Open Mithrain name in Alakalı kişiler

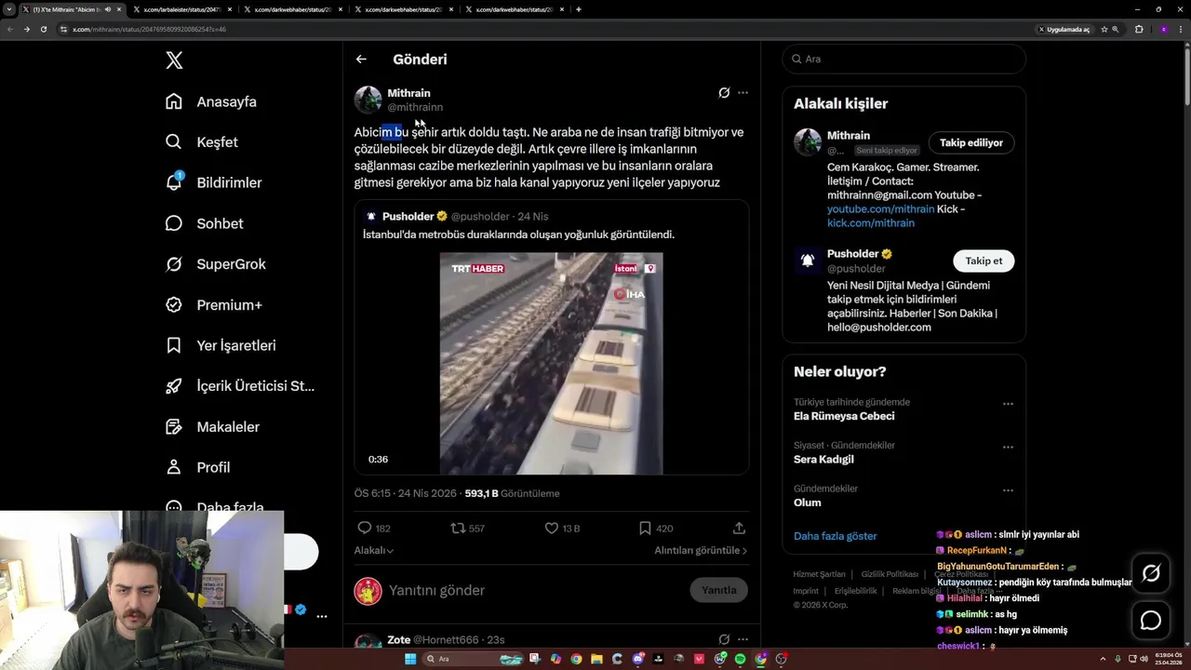849,136
